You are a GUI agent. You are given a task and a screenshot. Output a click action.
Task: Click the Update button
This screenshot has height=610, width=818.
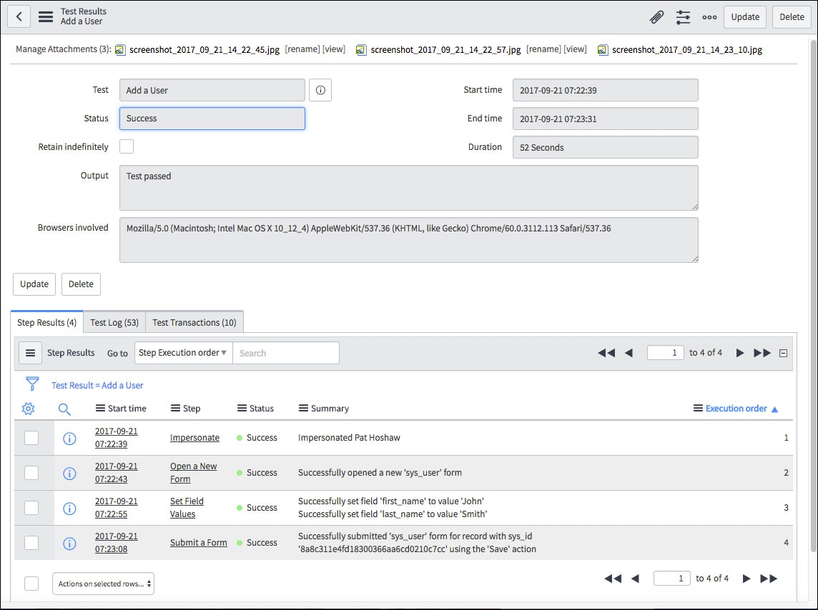tap(744, 16)
